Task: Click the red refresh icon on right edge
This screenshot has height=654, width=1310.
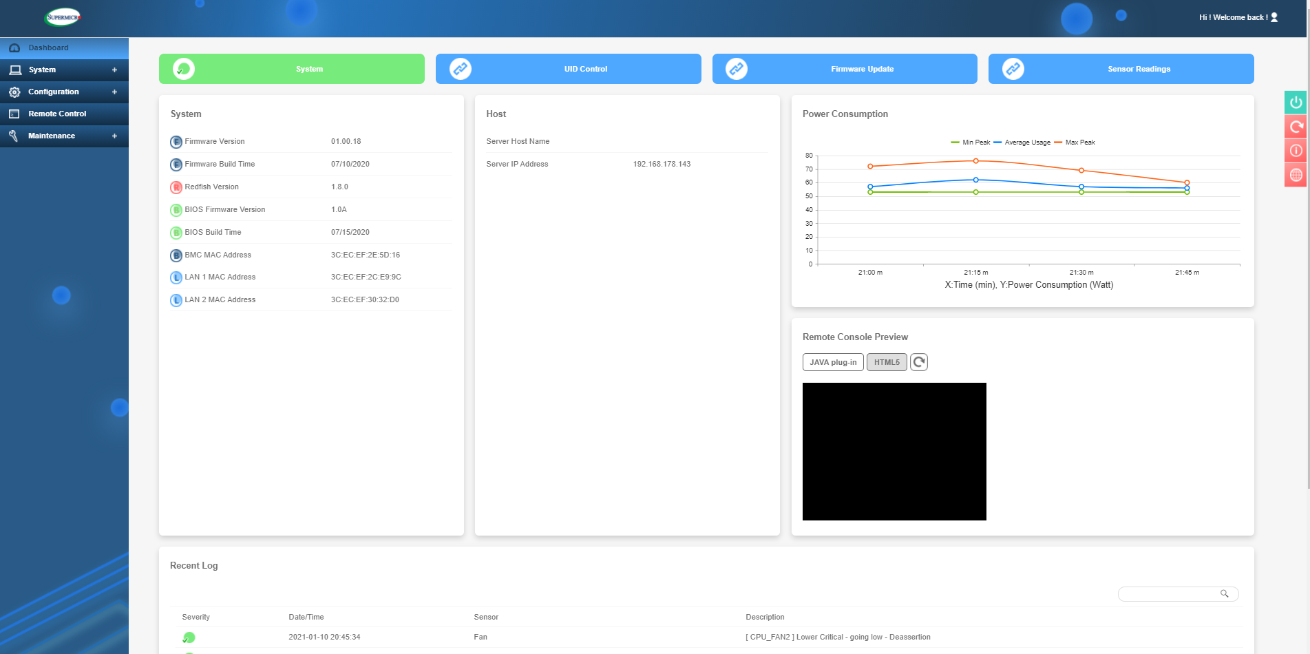Action: (x=1296, y=127)
